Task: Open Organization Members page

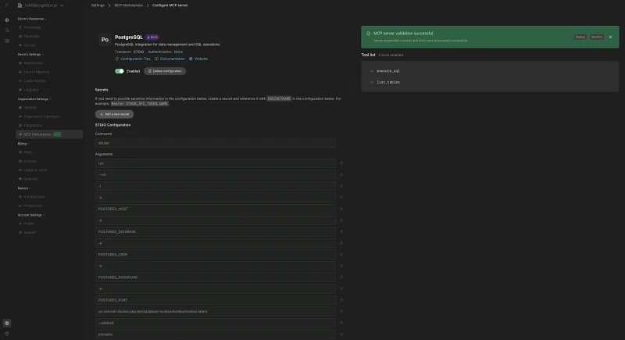Action: (41, 116)
